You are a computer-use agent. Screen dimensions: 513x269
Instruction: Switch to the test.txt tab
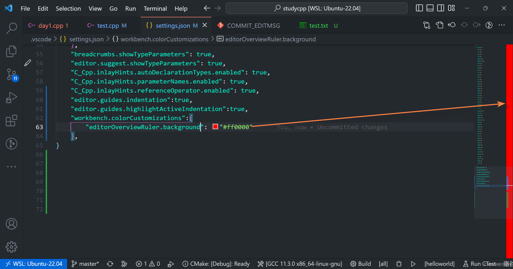tap(323, 26)
